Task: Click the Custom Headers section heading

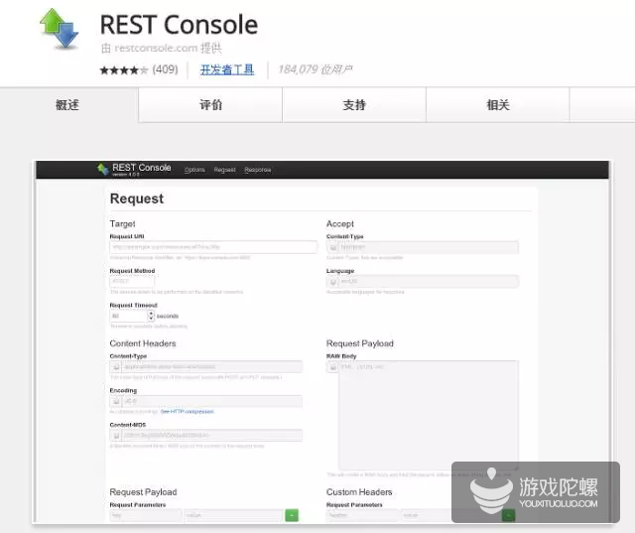Action: point(359,492)
